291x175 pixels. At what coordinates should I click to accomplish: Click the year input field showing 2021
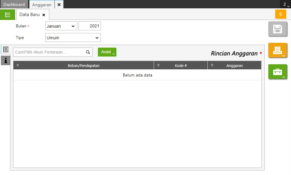click(x=90, y=26)
